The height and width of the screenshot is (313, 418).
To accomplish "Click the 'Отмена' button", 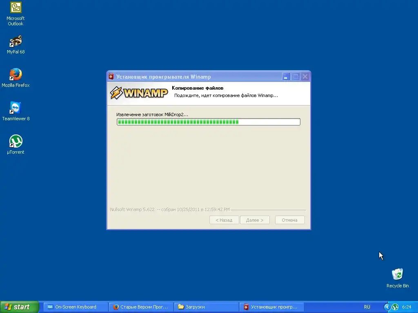I will click(290, 220).
